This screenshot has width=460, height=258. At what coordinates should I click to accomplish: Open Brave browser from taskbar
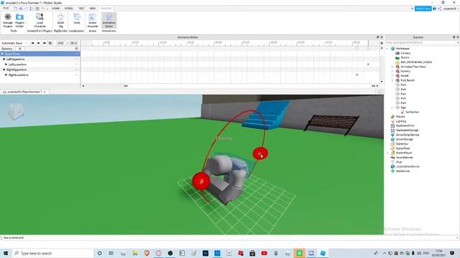coord(147,253)
